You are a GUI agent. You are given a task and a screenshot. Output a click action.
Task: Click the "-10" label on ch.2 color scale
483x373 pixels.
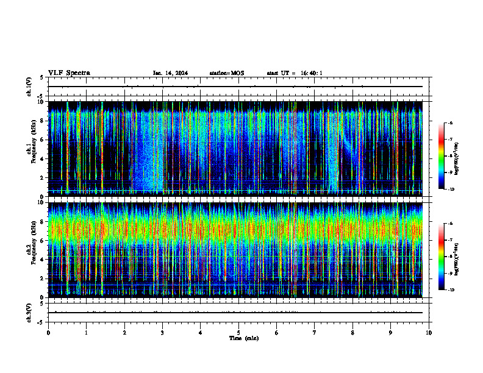(451, 290)
